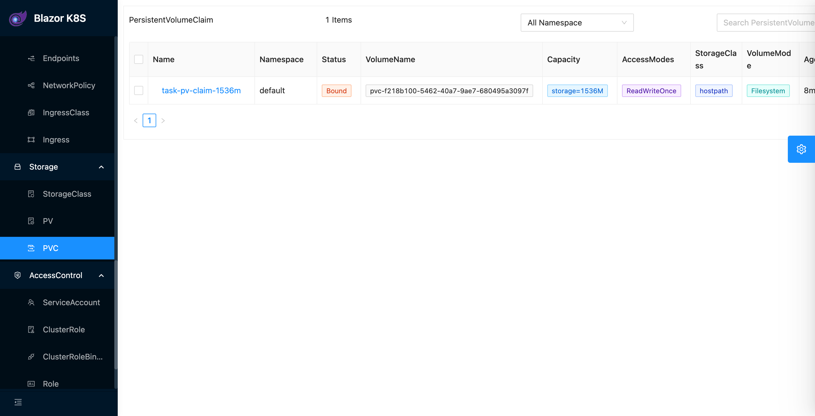This screenshot has height=416, width=815.
Task: Open the Ingress menu label
Action: 56,140
